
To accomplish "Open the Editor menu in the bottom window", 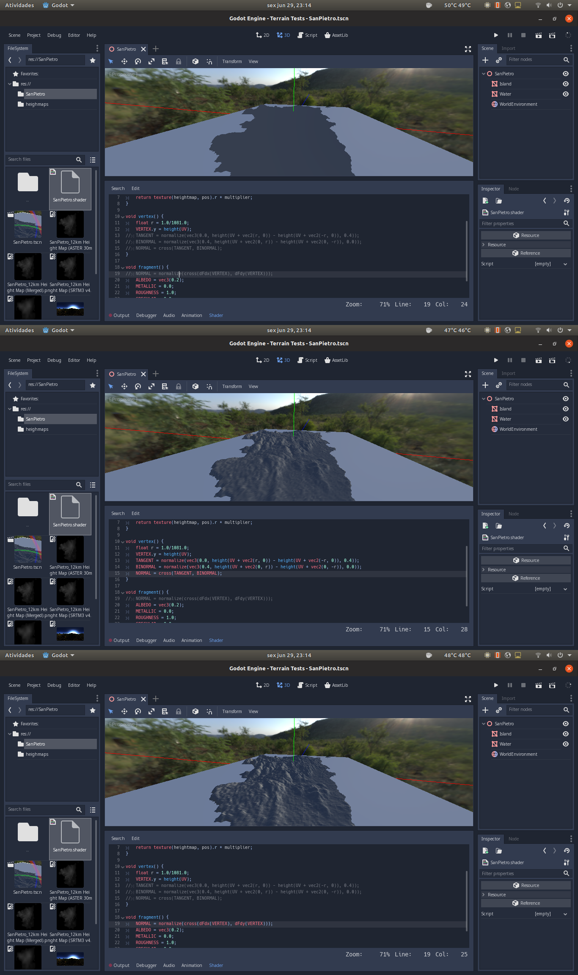I will pyautogui.click(x=74, y=685).
